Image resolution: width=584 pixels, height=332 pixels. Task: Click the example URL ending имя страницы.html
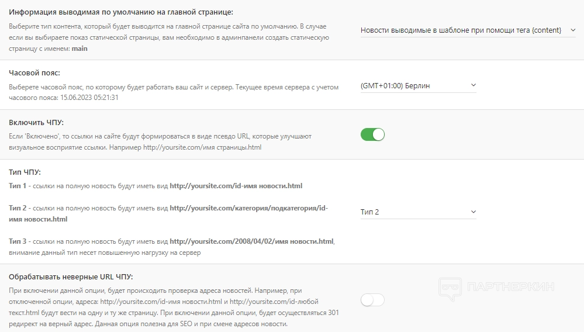(x=202, y=147)
